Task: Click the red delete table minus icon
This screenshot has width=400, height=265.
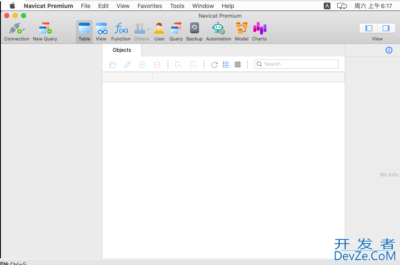Action: coord(157,65)
